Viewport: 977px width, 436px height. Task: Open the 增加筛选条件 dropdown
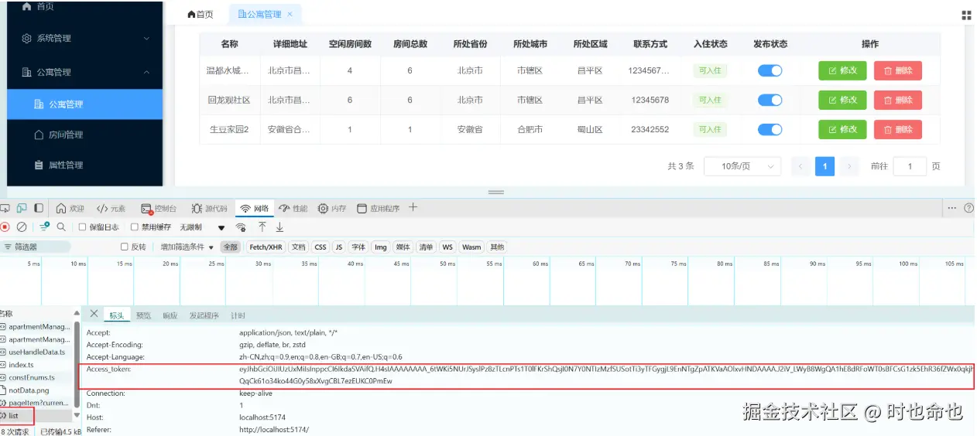pyautogui.click(x=187, y=247)
